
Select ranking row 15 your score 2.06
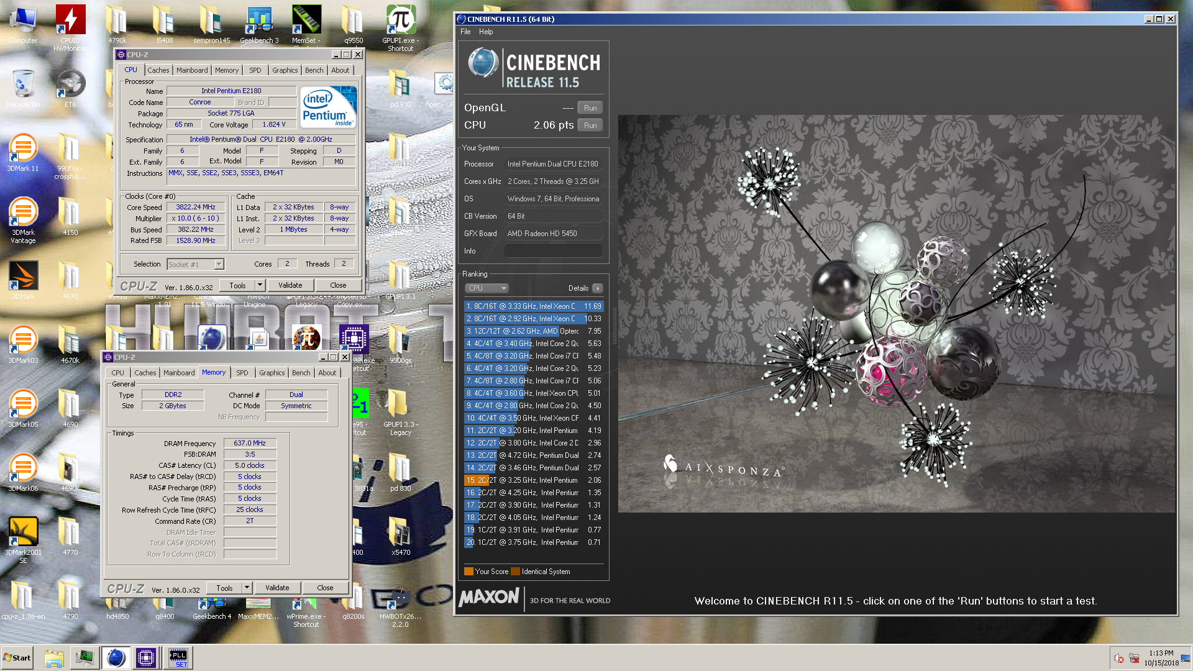coord(534,480)
